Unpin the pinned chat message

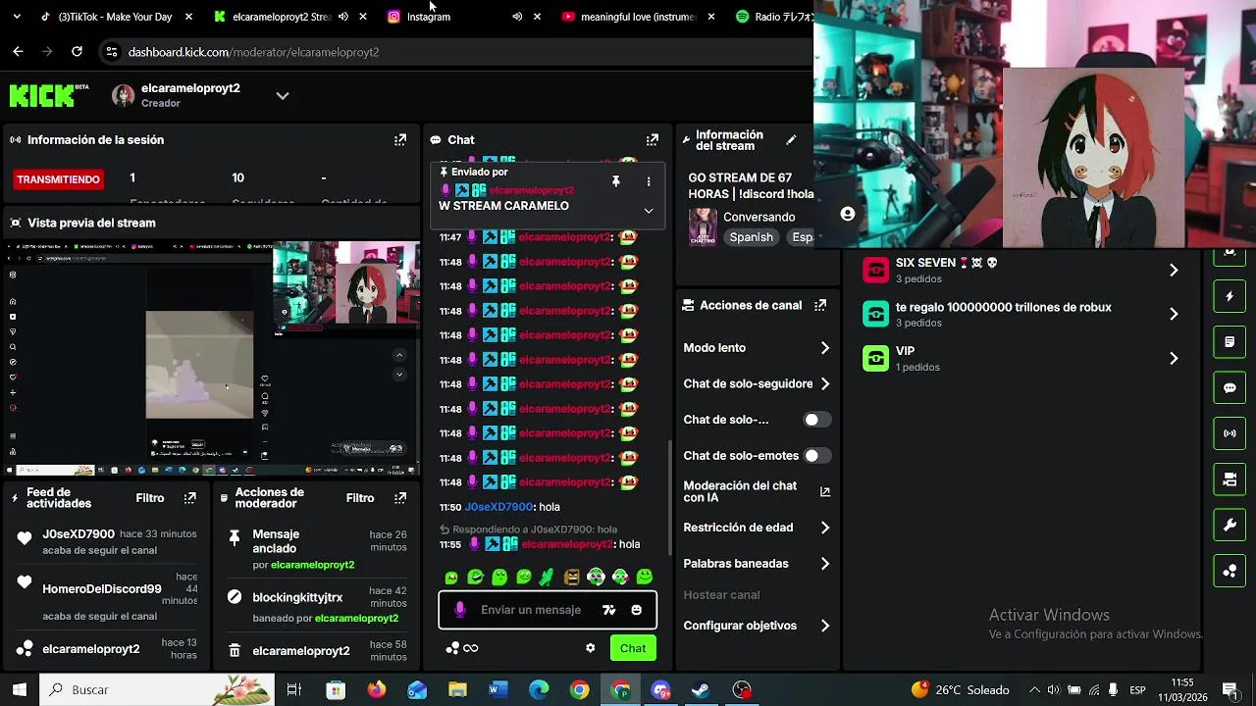(x=615, y=181)
